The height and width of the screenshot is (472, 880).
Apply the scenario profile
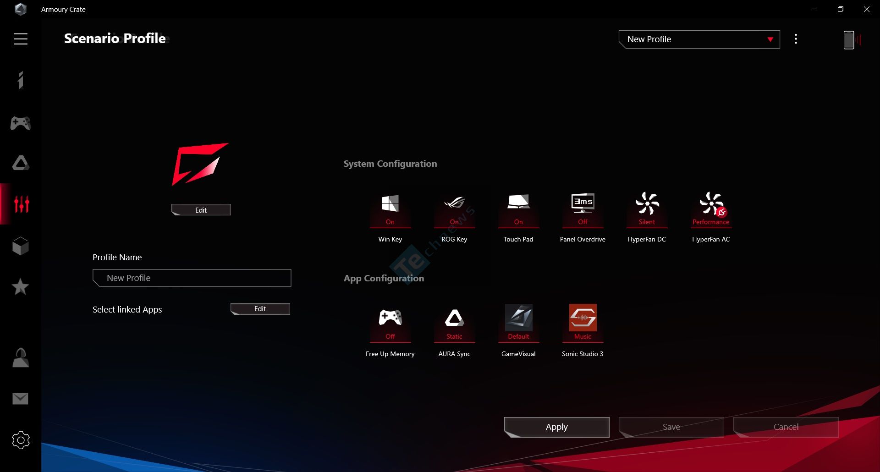click(556, 427)
